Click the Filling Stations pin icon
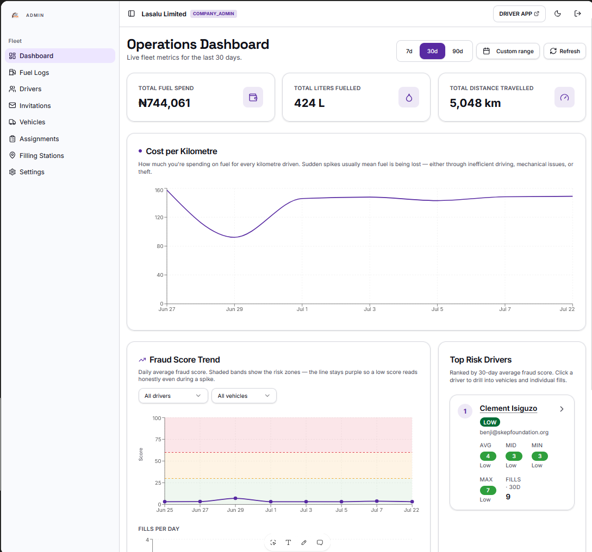This screenshot has width=592, height=552. coord(13,155)
